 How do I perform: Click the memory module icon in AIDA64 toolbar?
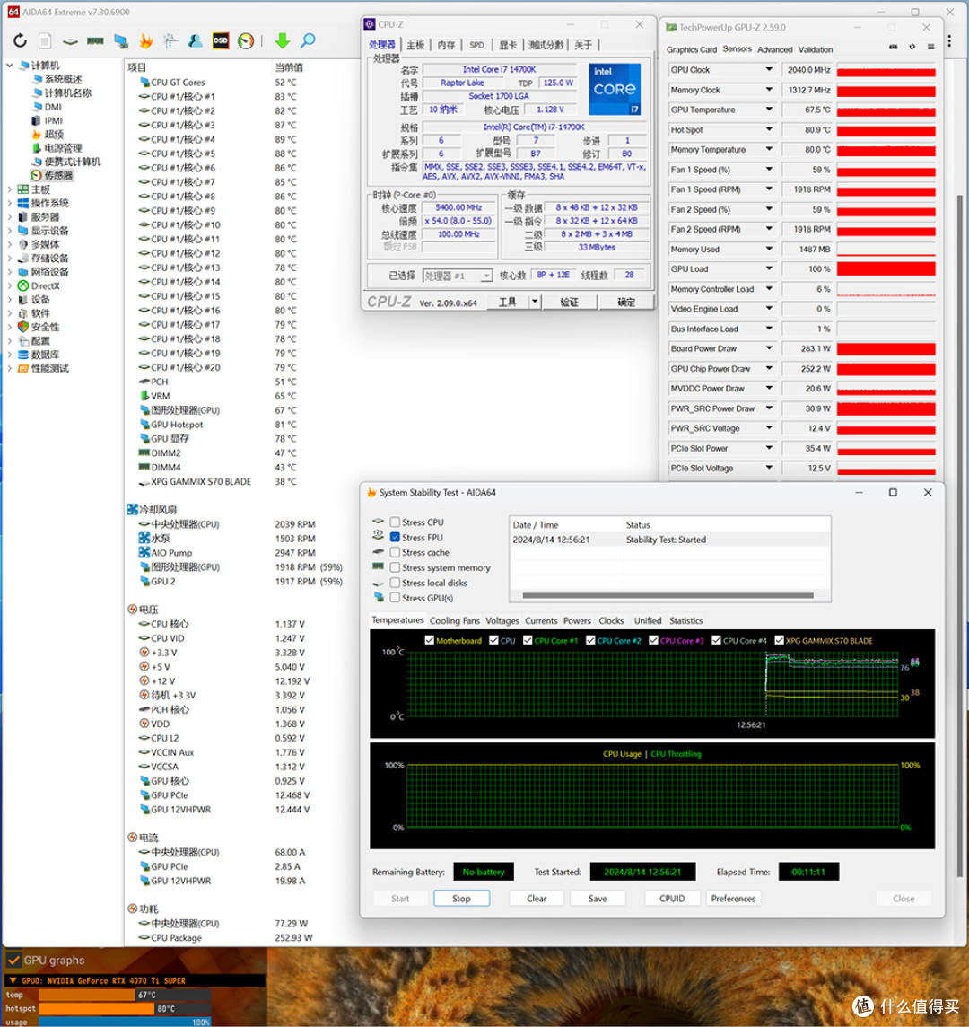95,40
